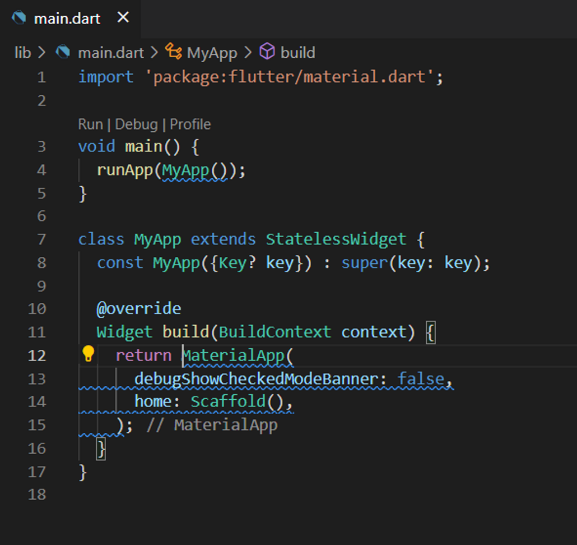Image resolution: width=577 pixels, height=545 pixels.
Task: Click the '@override' annotation
Action: coord(139,308)
